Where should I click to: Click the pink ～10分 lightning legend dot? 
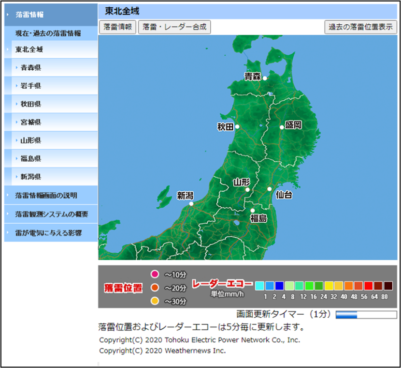(x=155, y=275)
